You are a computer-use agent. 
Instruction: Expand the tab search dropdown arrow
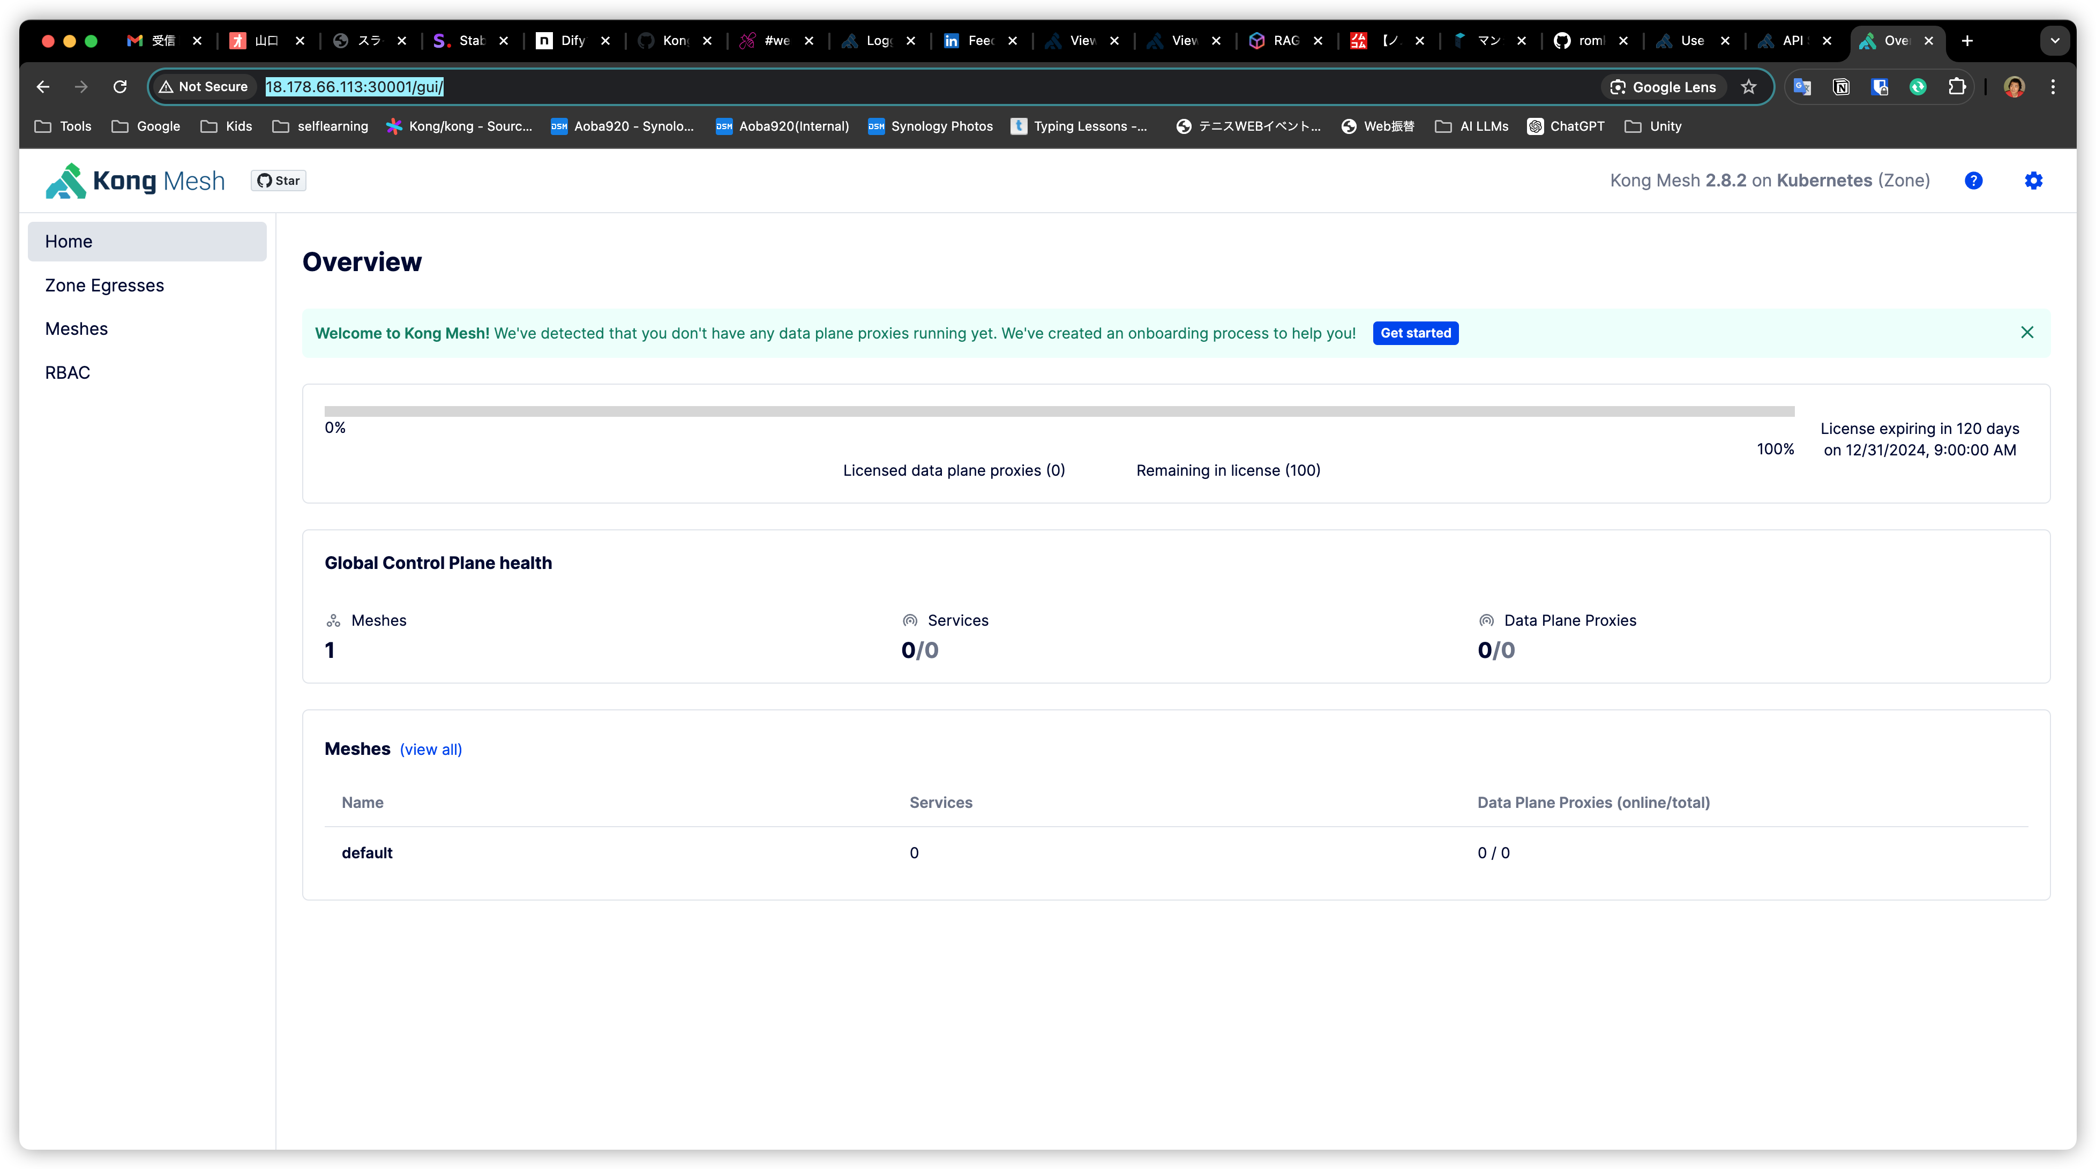point(2055,41)
